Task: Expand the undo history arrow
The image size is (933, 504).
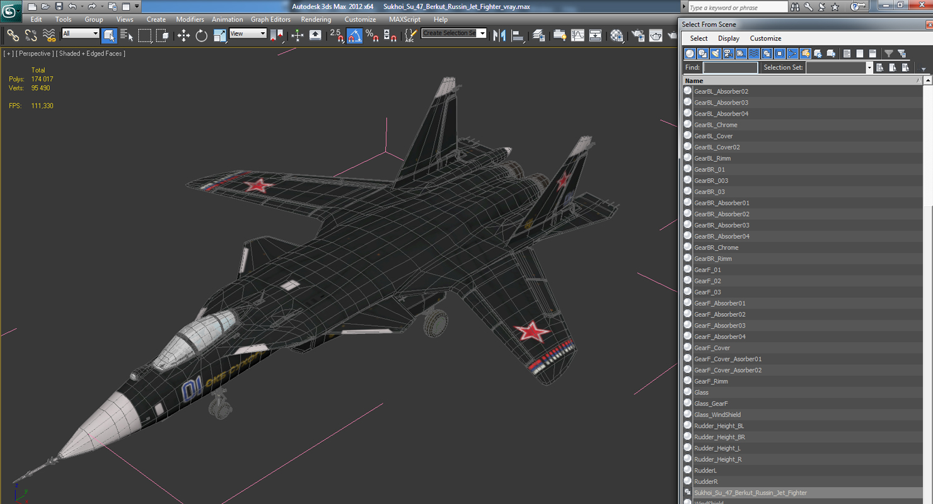Action: [x=82, y=6]
